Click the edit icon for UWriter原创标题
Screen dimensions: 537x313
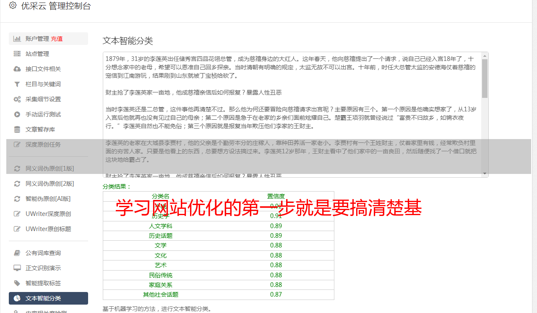[x=17, y=229]
